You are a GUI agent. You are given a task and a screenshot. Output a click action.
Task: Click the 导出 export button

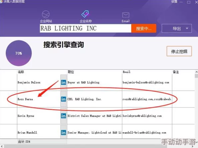tap(177, 28)
